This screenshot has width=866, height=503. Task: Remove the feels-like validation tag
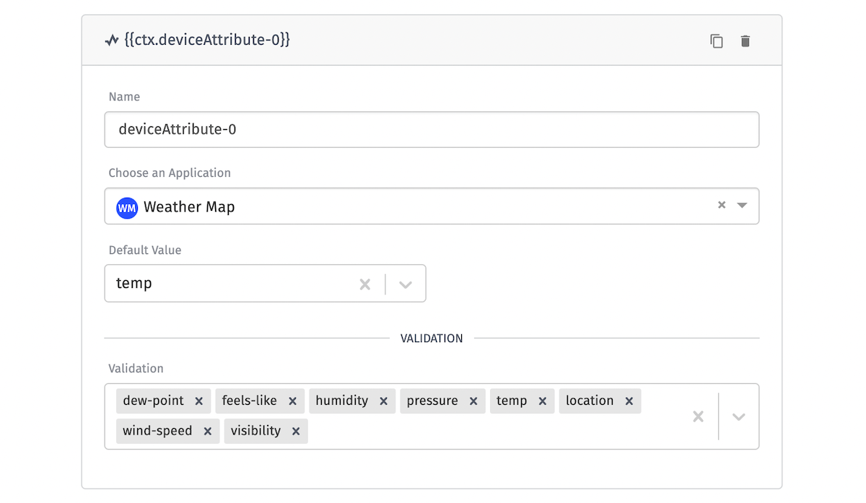click(292, 401)
